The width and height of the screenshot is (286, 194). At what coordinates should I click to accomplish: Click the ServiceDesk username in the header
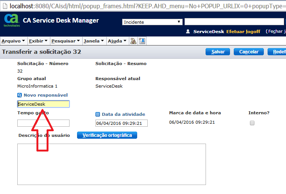209,32
